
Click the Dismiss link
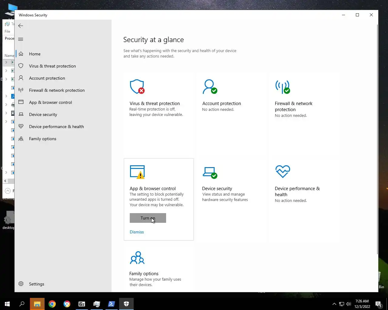(137, 232)
